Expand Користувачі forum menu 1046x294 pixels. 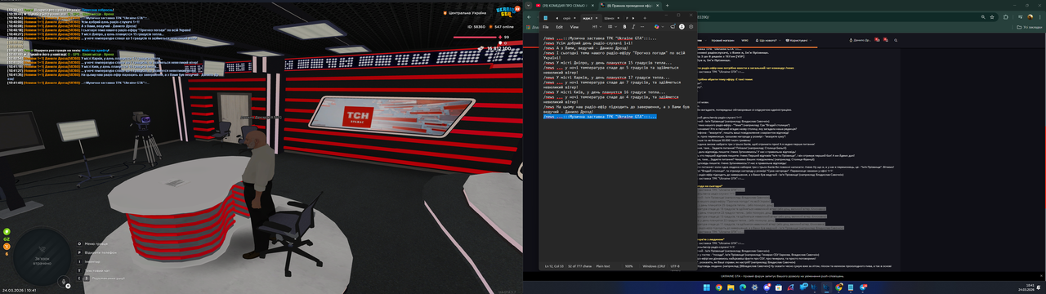click(799, 40)
